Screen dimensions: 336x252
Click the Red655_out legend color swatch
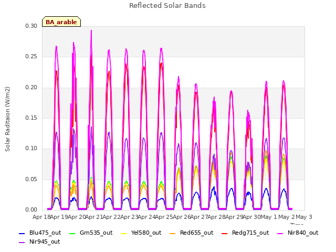click(173, 233)
